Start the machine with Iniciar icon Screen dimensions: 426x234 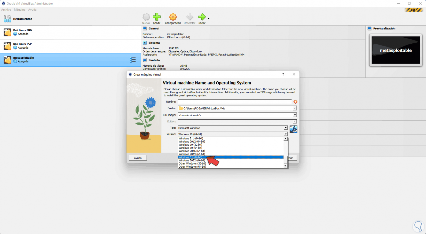click(x=202, y=17)
